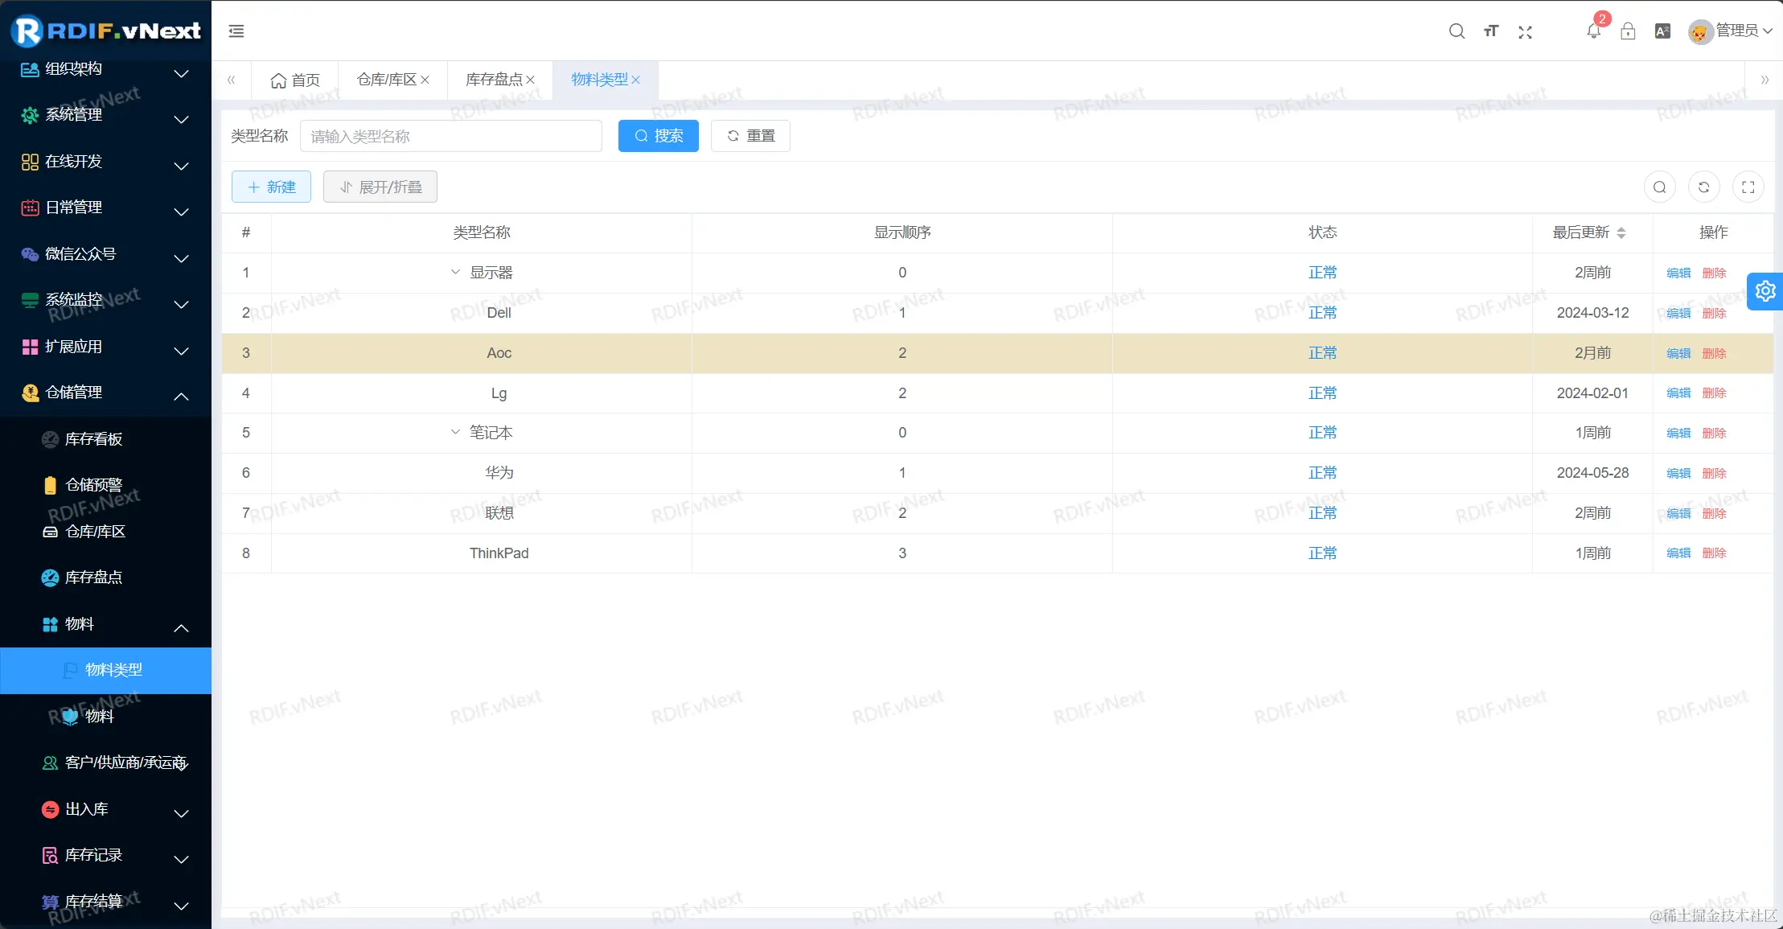Open the blue settings gear panel

[x=1765, y=291]
